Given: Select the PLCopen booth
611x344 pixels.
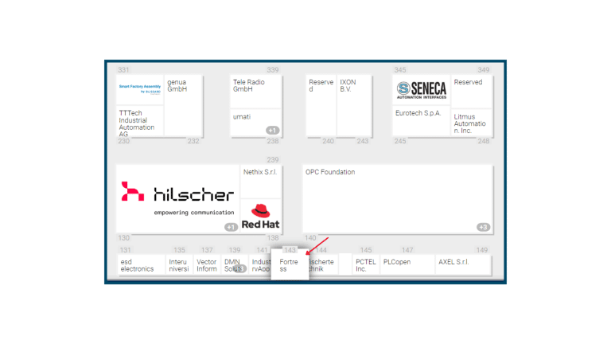Looking at the screenshot, I should [x=407, y=265].
